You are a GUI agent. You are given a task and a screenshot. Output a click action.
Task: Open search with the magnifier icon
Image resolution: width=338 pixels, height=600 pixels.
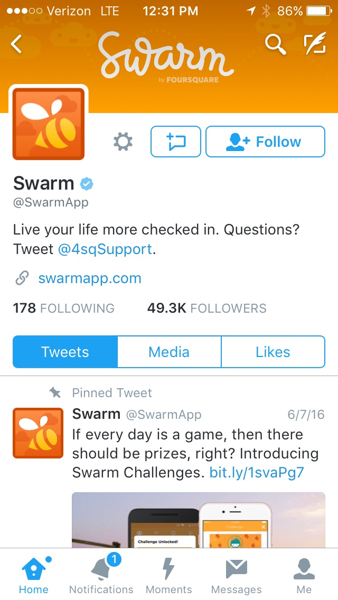(276, 44)
